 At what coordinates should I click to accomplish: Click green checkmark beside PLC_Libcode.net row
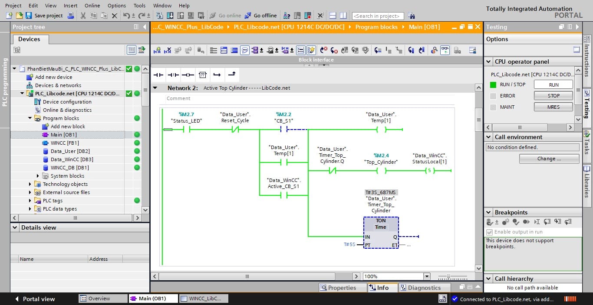point(129,94)
